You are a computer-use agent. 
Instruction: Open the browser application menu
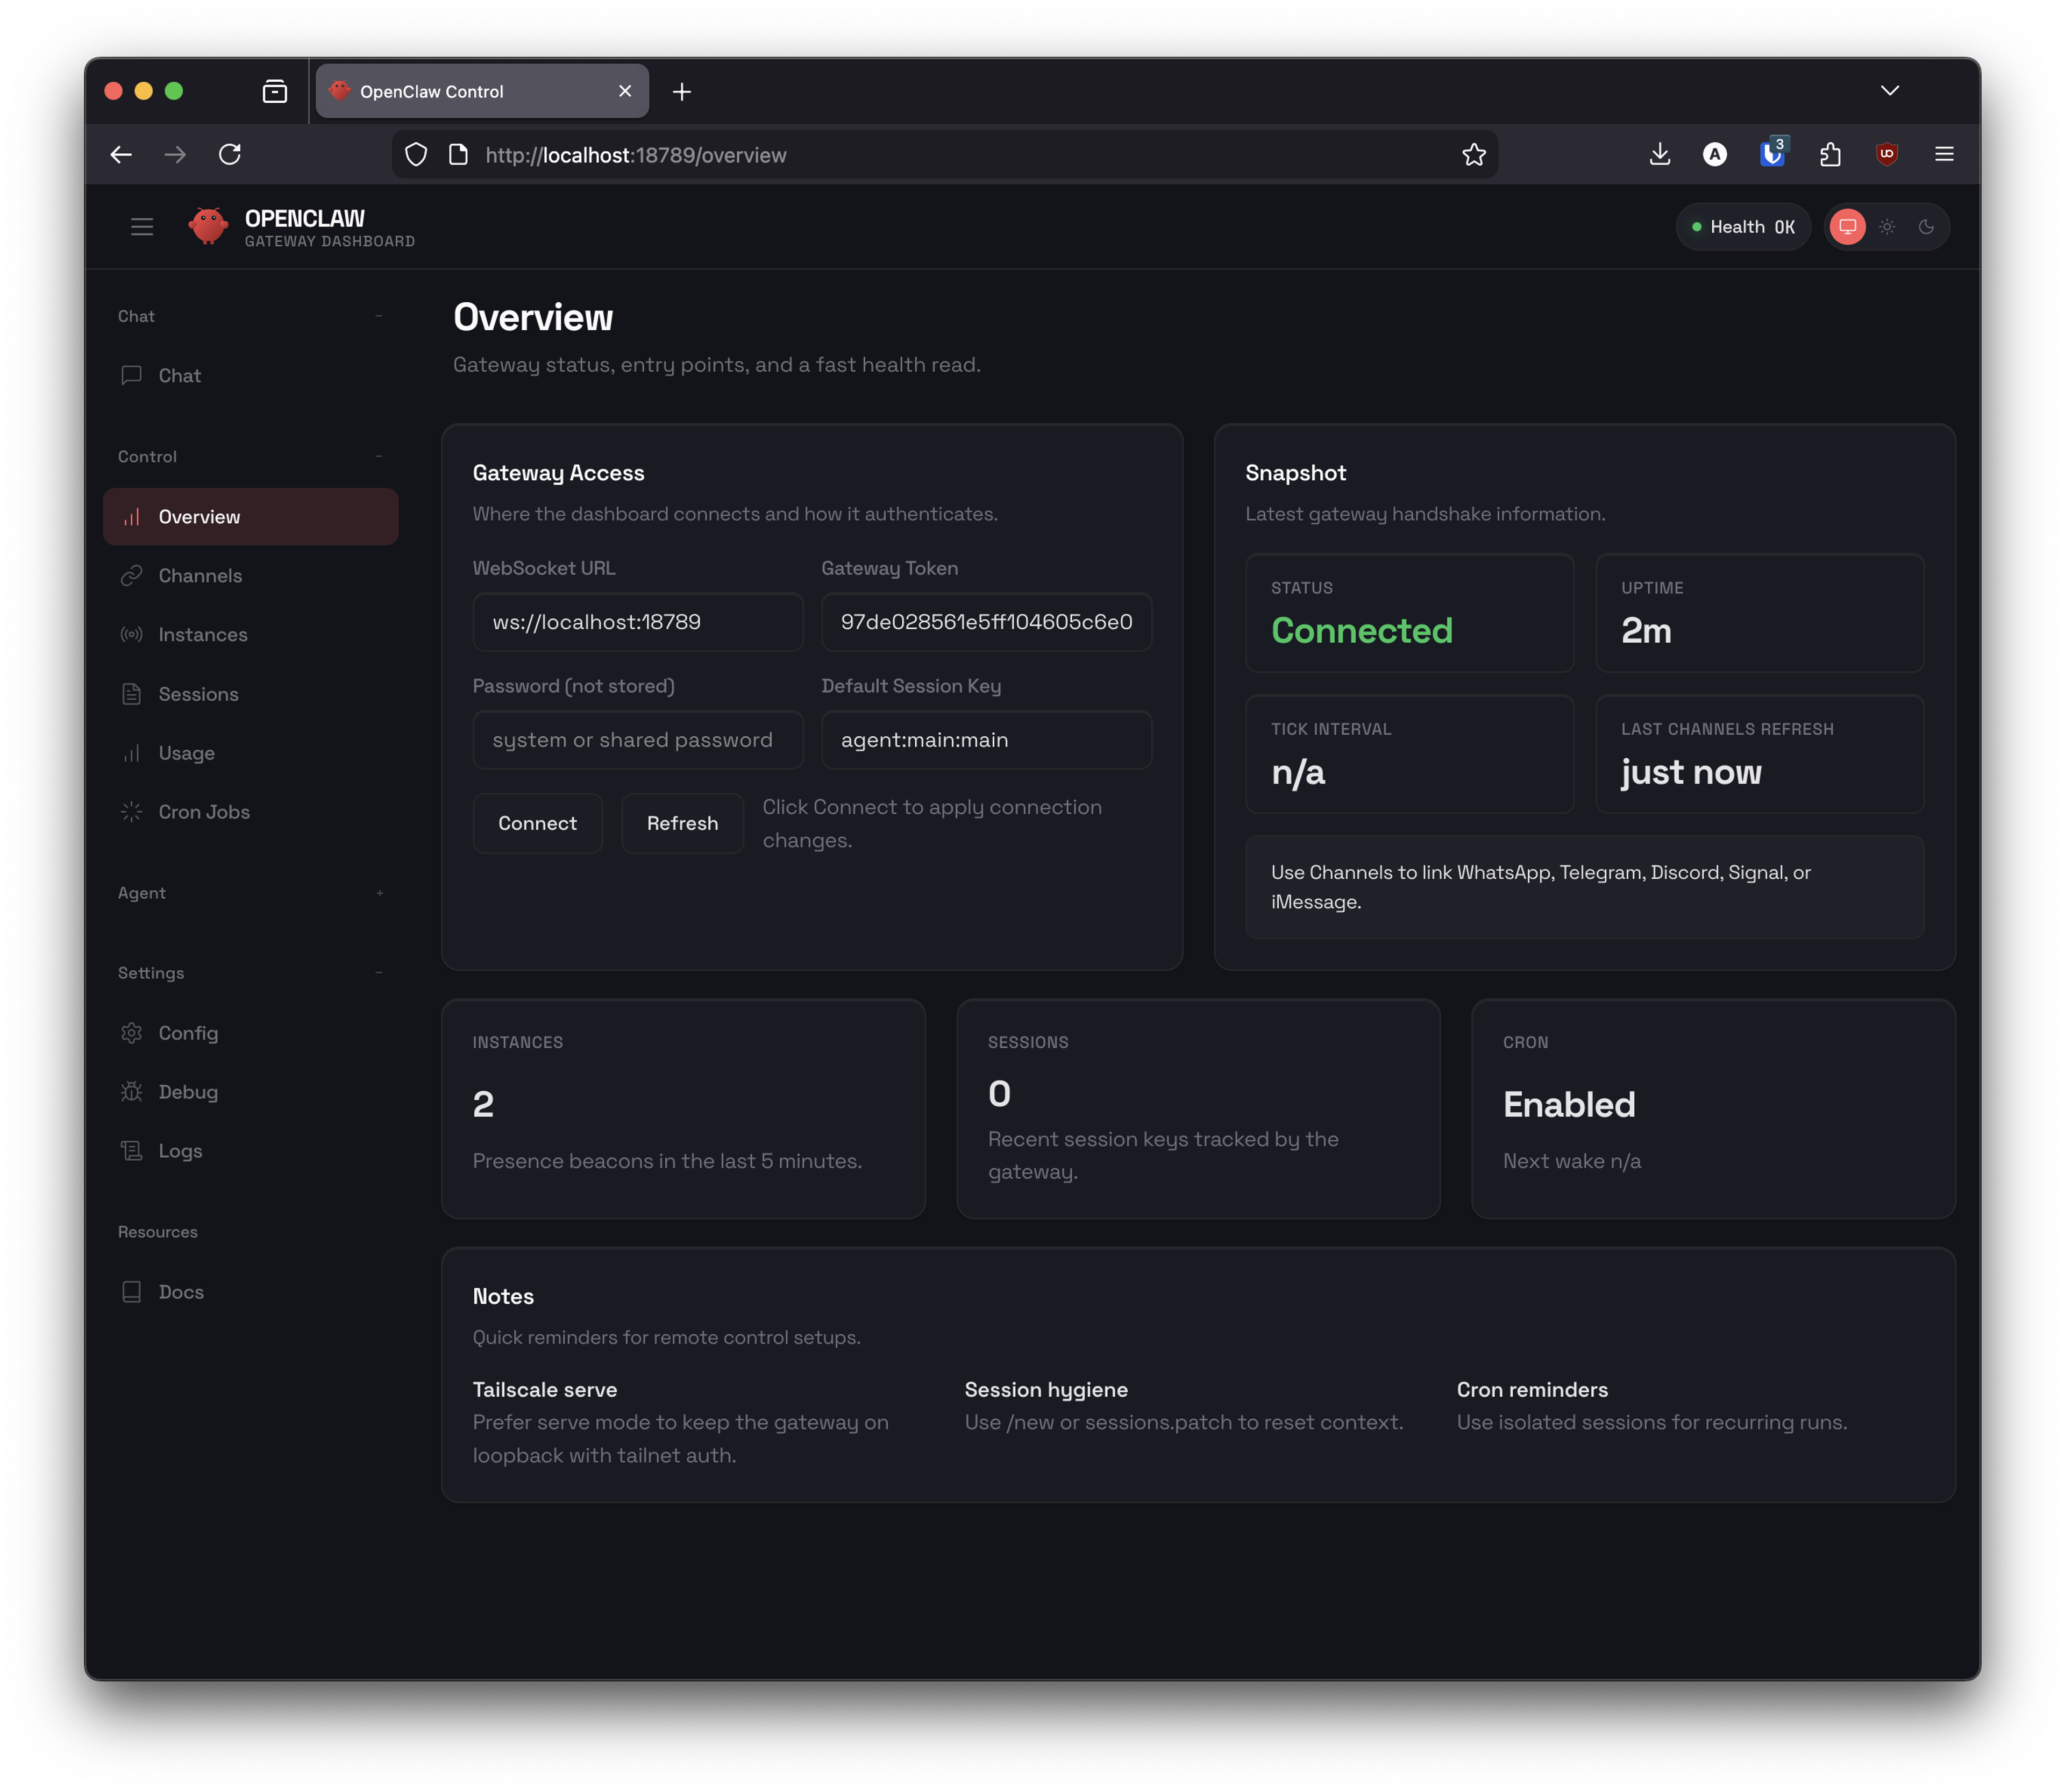[1943, 154]
